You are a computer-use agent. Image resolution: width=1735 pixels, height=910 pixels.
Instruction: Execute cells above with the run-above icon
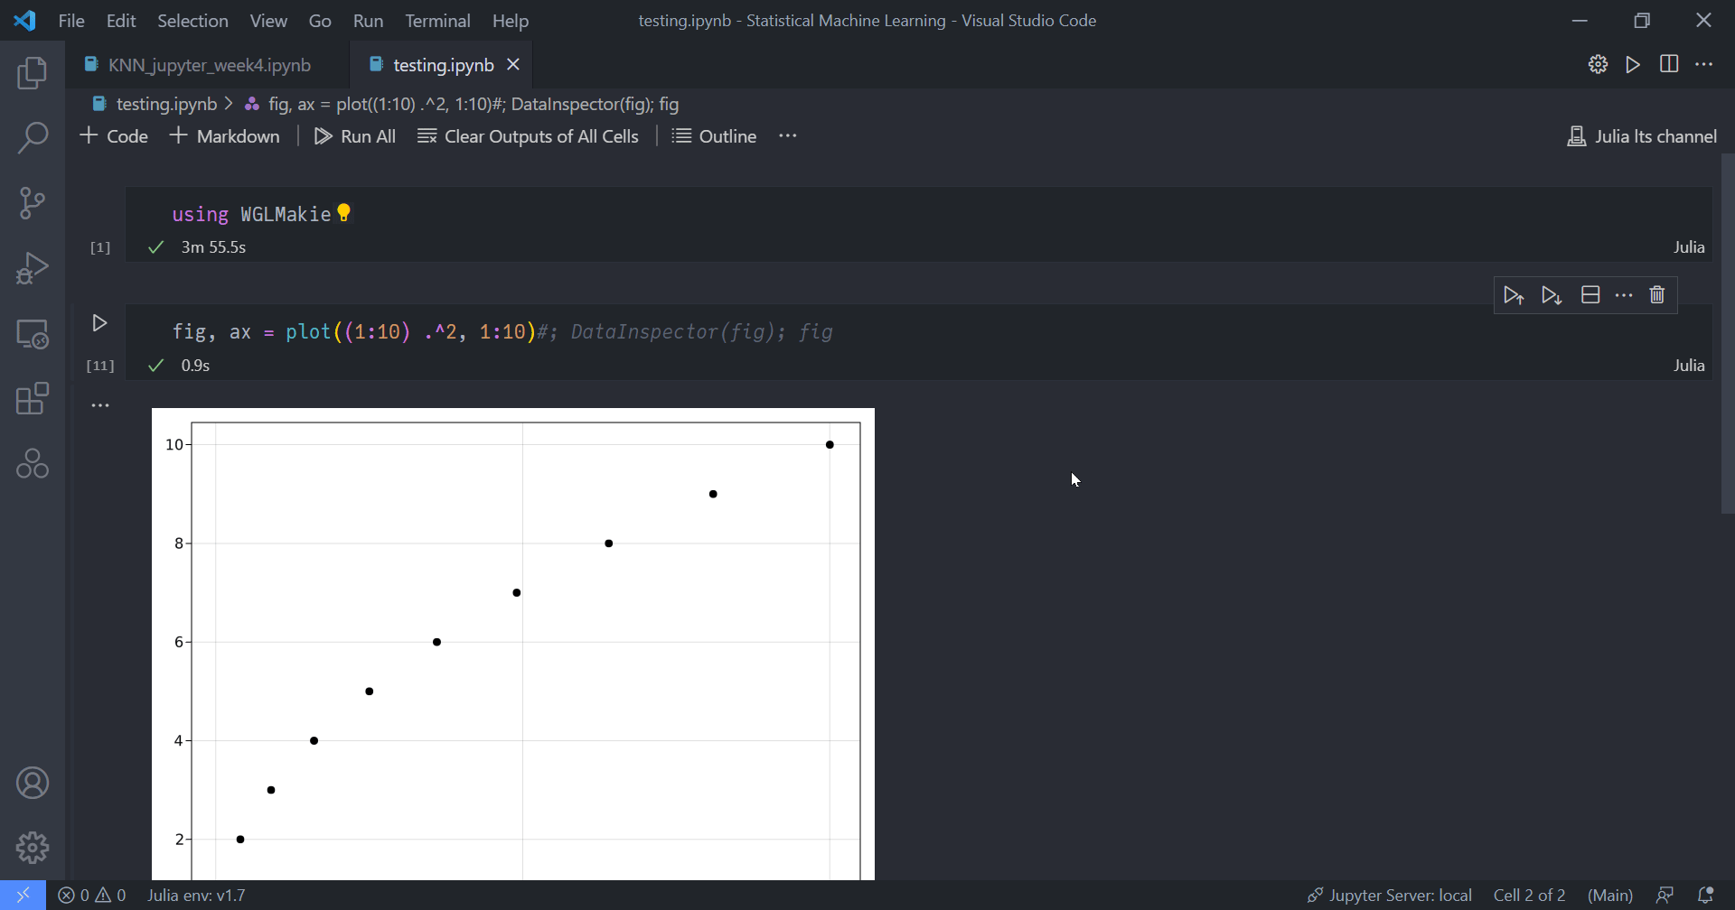point(1514,294)
